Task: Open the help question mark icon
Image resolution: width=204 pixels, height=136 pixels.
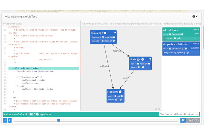Action: click(x=193, y=16)
